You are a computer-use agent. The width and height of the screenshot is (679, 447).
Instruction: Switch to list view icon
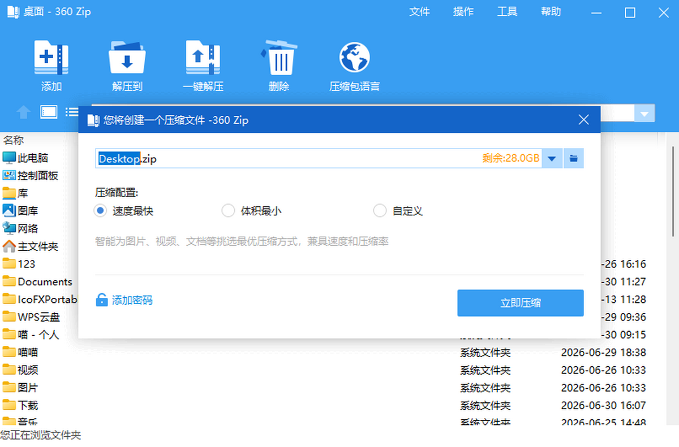pyautogui.click(x=72, y=112)
